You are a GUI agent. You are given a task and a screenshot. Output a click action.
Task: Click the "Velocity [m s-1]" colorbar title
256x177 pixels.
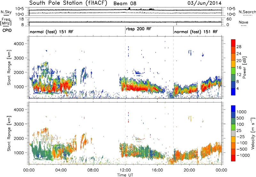[x=253, y=133]
